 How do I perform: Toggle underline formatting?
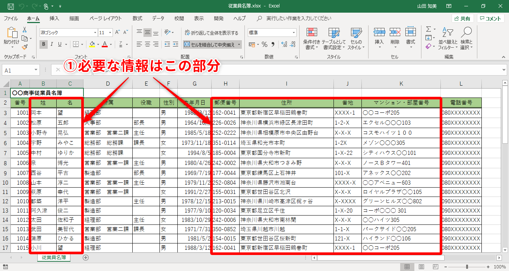point(60,44)
